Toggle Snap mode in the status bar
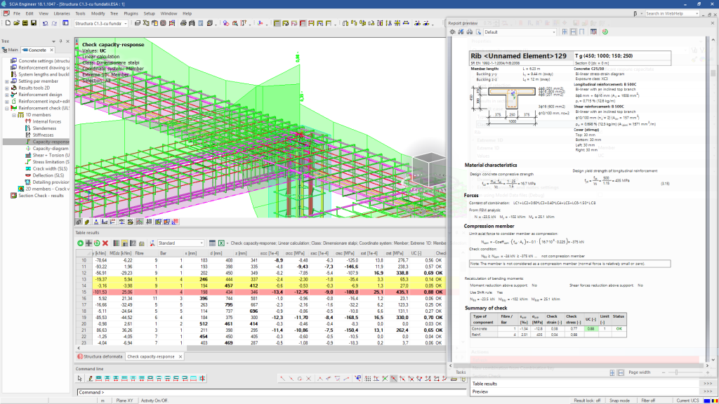The width and height of the screenshot is (719, 404). coord(620,400)
